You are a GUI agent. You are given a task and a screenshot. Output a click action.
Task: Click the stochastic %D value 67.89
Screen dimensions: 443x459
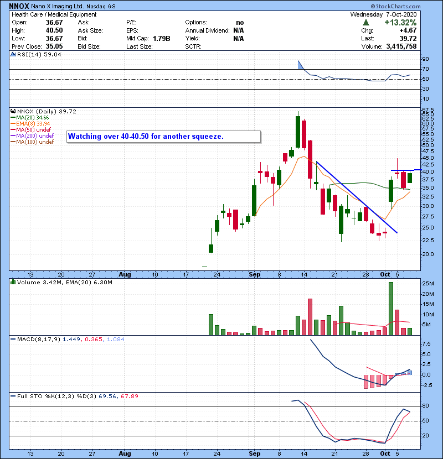point(129,396)
